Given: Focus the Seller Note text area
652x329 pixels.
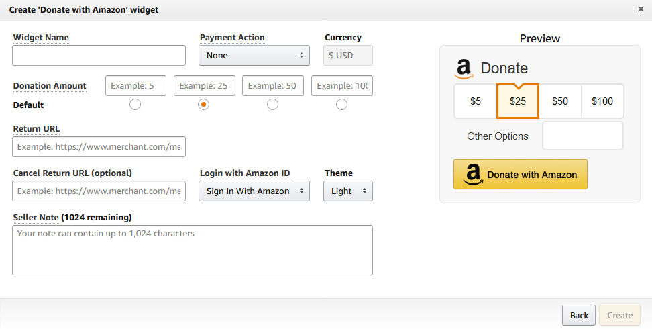Looking at the screenshot, I should [x=192, y=250].
